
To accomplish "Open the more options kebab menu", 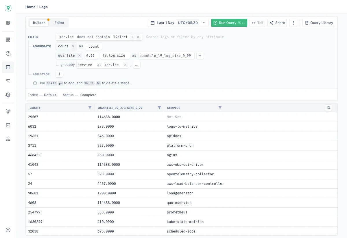I will pyautogui.click(x=293, y=23).
